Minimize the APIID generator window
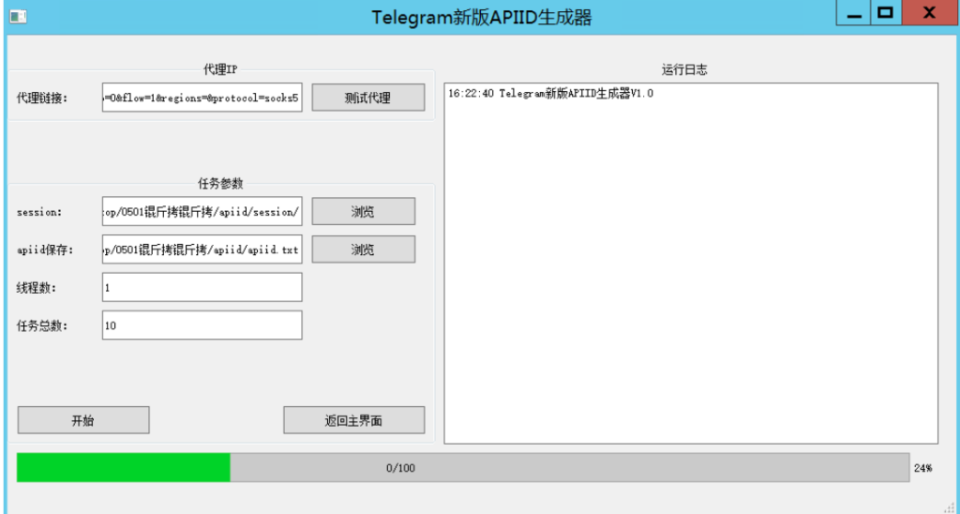 pos(853,13)
